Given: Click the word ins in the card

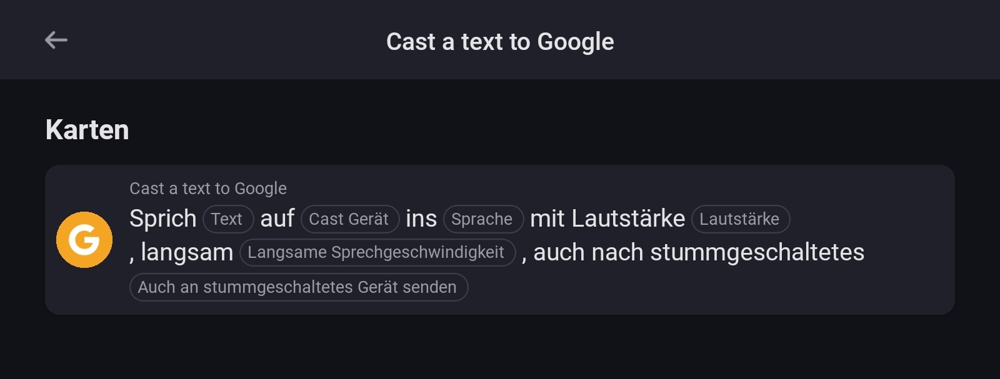Looking at the screenshot, I should (421, 219).
